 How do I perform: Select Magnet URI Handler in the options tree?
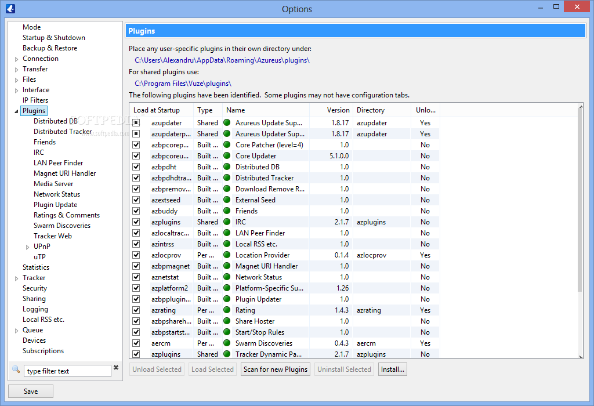tap(65, 173)
